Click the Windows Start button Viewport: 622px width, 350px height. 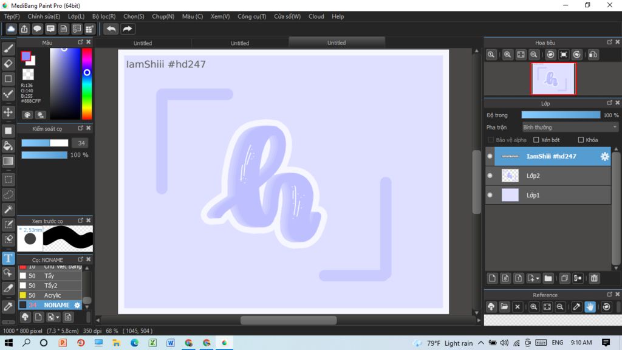(x=9, y=343)
